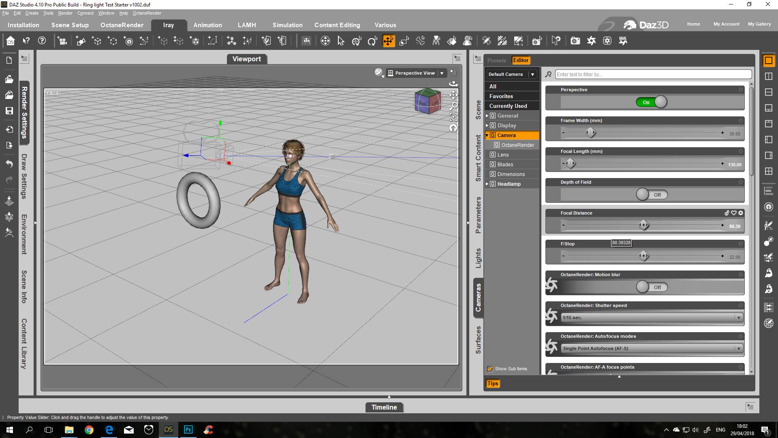
Task: Click the My Account link
Action: pos(726,24)
